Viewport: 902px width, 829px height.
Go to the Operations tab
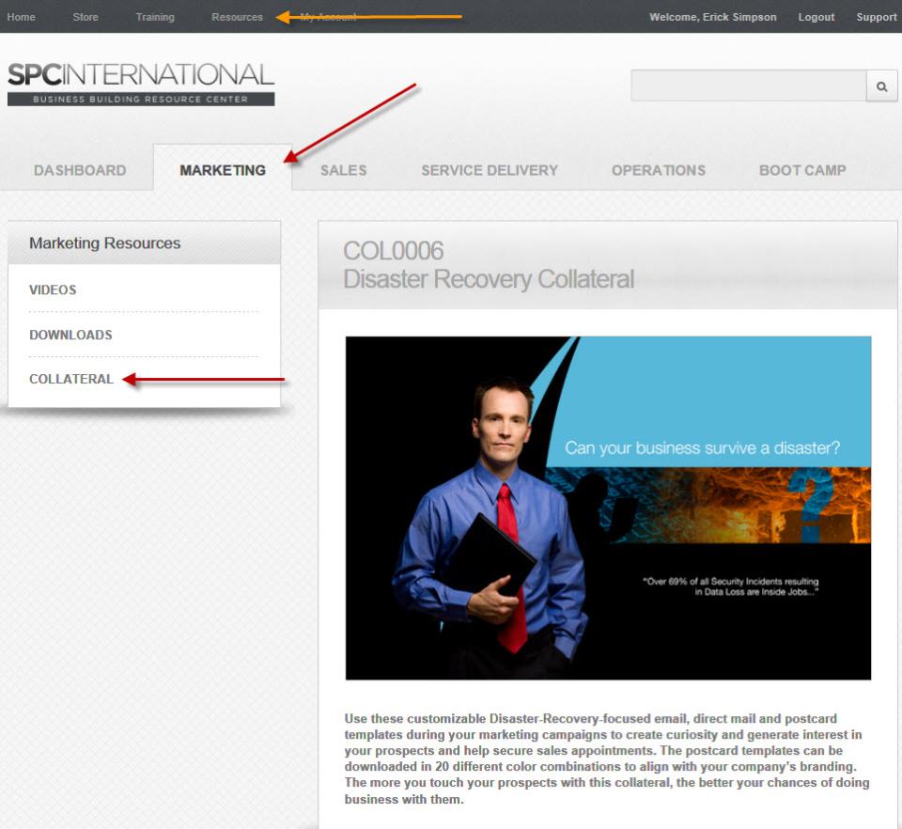tap(659, 170)
